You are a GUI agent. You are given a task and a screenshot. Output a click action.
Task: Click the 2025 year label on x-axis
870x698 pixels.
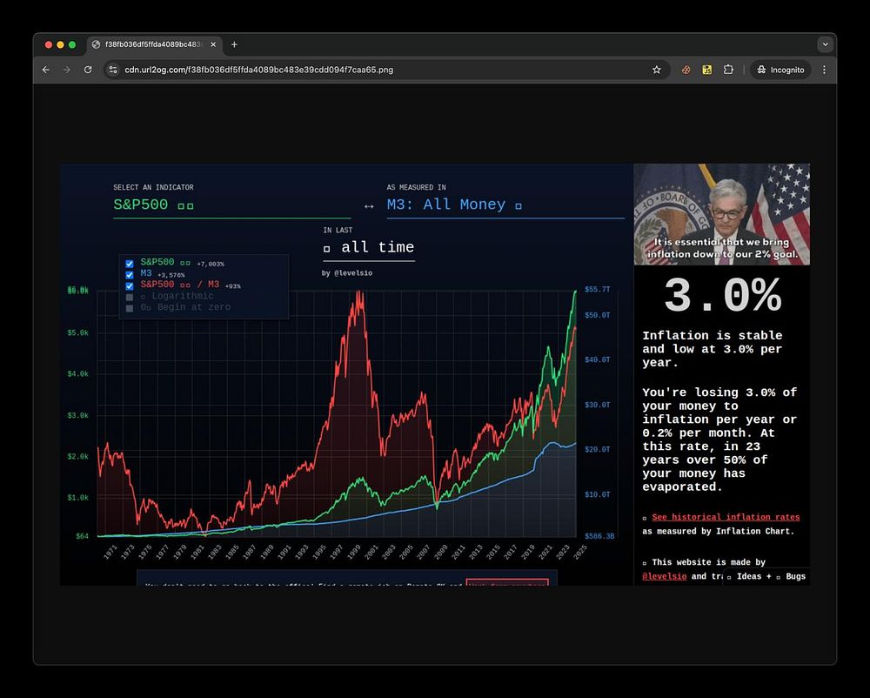click(579, 552)
